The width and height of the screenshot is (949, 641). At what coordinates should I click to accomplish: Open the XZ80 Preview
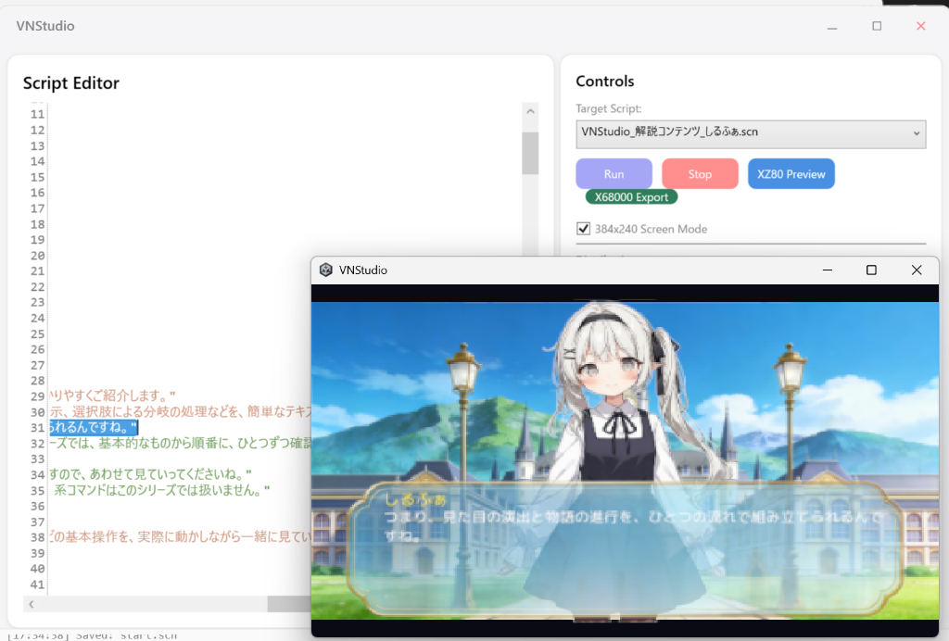pos(791,174)
